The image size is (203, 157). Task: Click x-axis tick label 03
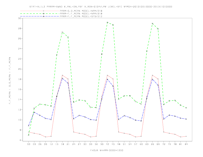34,144
